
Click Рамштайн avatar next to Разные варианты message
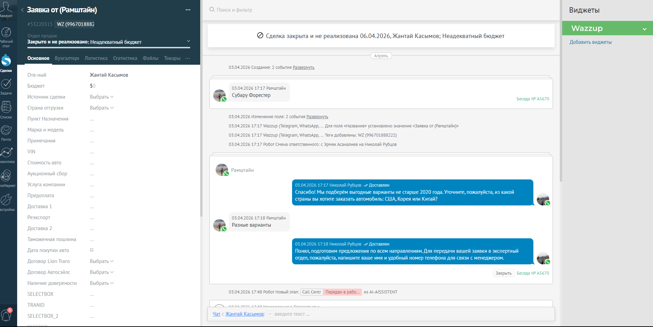coord(219,225)
